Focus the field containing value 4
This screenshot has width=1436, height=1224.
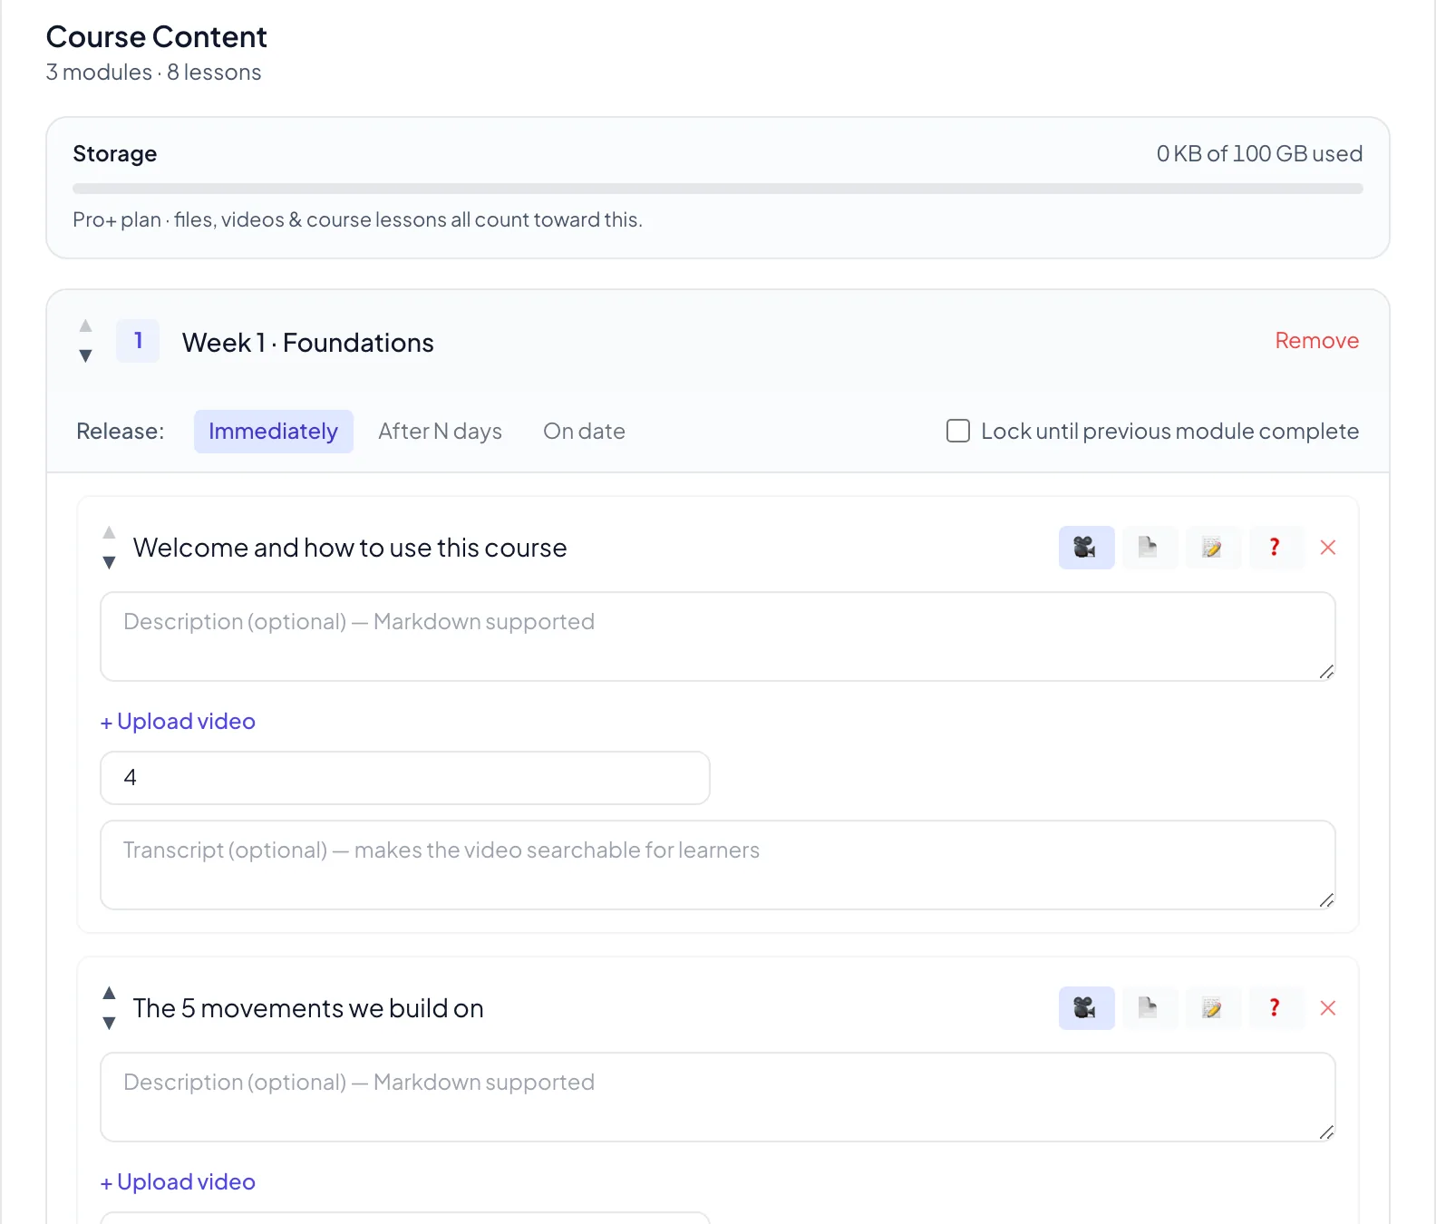pos(405,778)
